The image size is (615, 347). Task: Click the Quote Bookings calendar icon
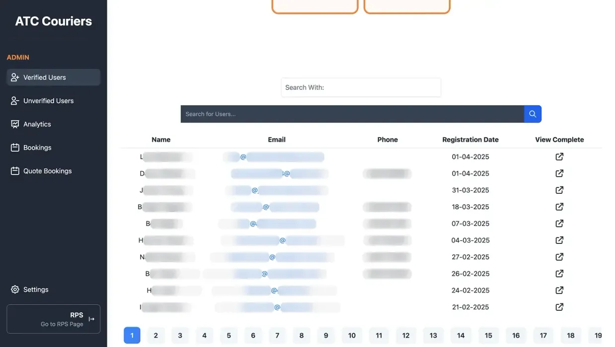tap(15, 171)
